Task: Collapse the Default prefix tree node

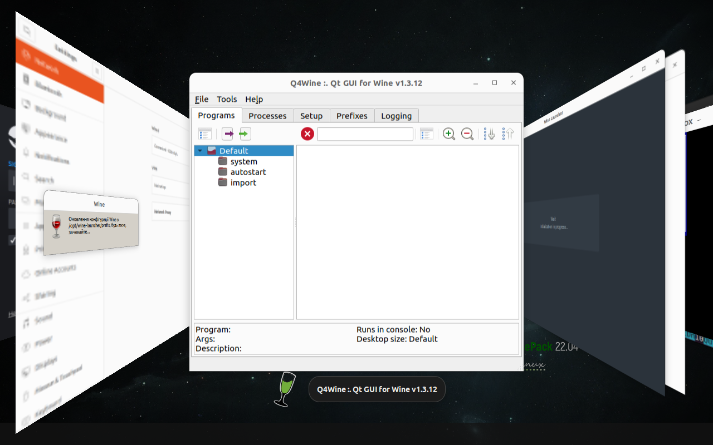Action: tap(200, 151)
